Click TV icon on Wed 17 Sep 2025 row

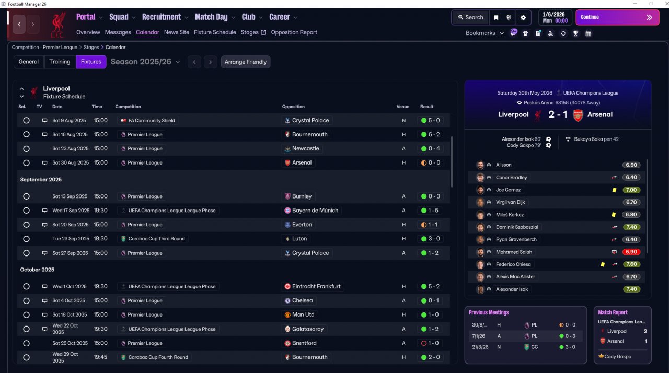pos(44,211)
